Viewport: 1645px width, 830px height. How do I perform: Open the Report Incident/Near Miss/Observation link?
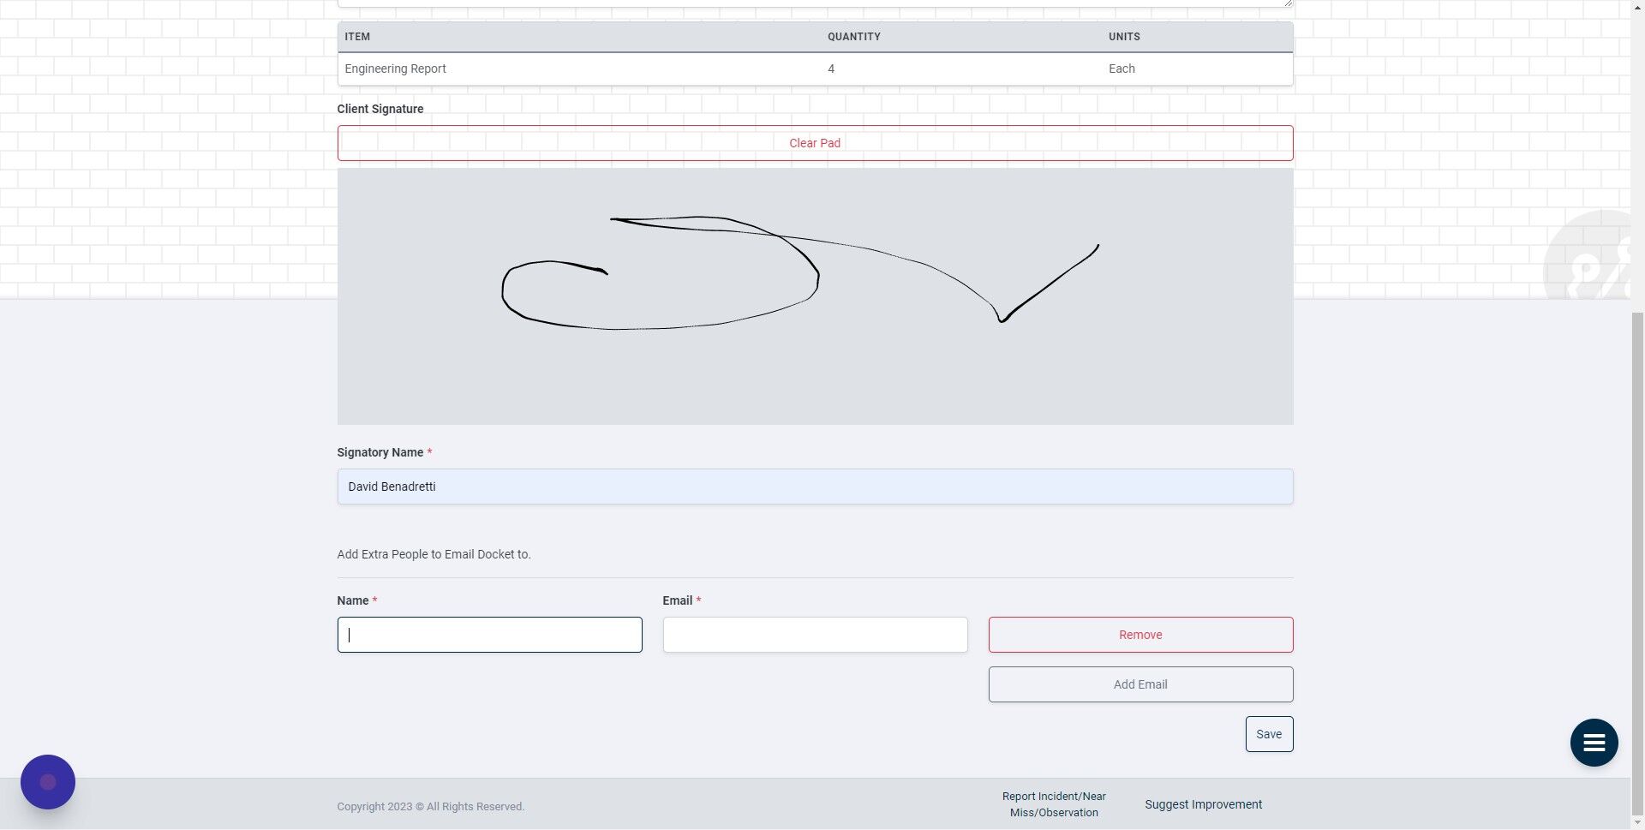(x=1054, y=803)
